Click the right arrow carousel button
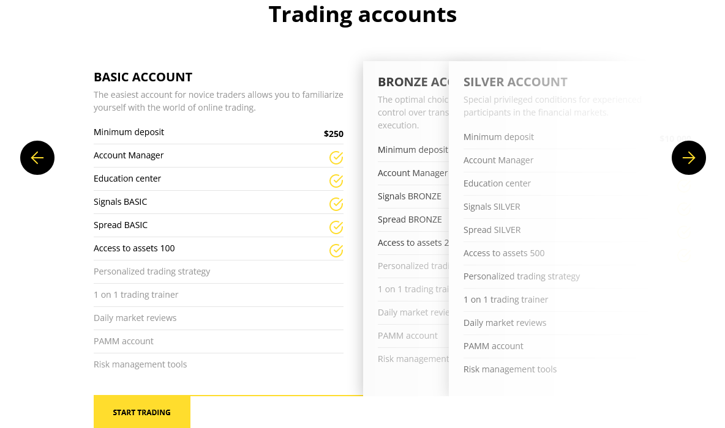The width and height of the screenshot is (725, 428). point(688,158)
